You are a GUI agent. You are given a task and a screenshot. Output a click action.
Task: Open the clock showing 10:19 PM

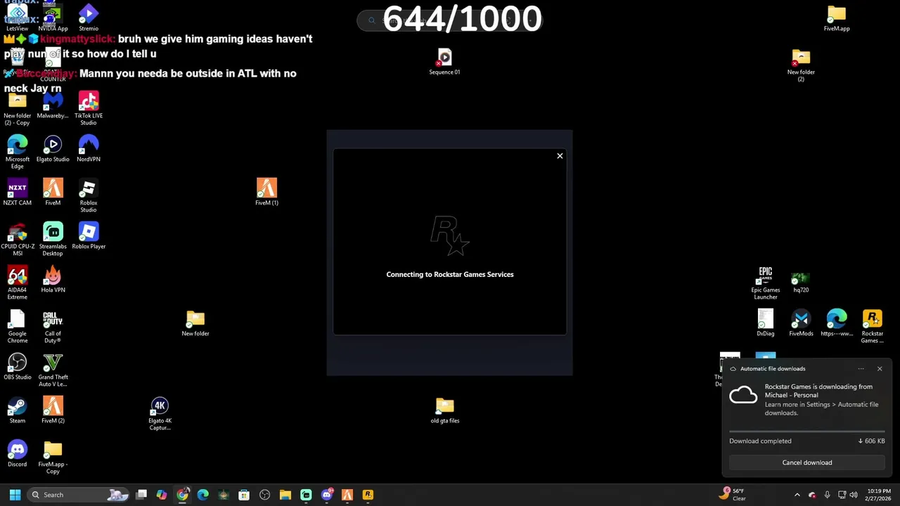[877, 495]
